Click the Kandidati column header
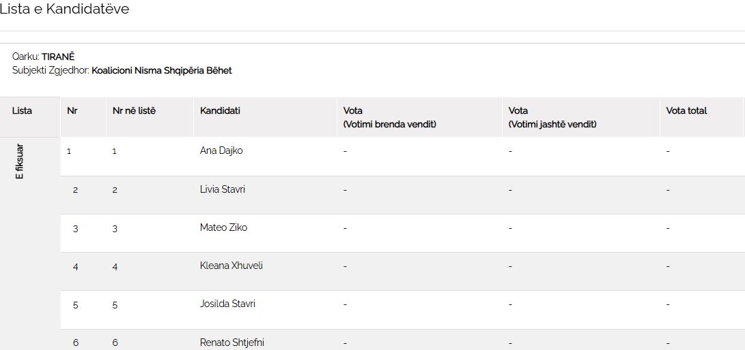This screenshot has height=350, width=745. click(220, 110)
